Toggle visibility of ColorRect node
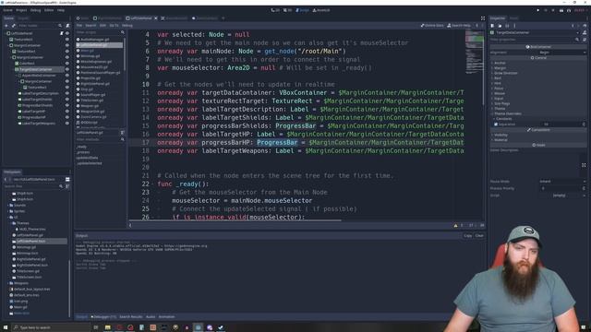This screenshot has height=332, width=591. [x=67, y=64]
